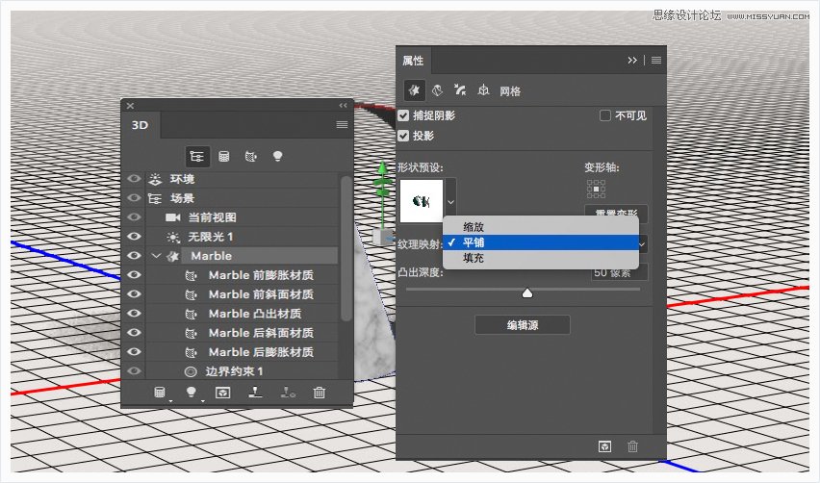Hide the 环境 layer eye icon
This screenshot has height=483, width=820.
tap(134, 179)
